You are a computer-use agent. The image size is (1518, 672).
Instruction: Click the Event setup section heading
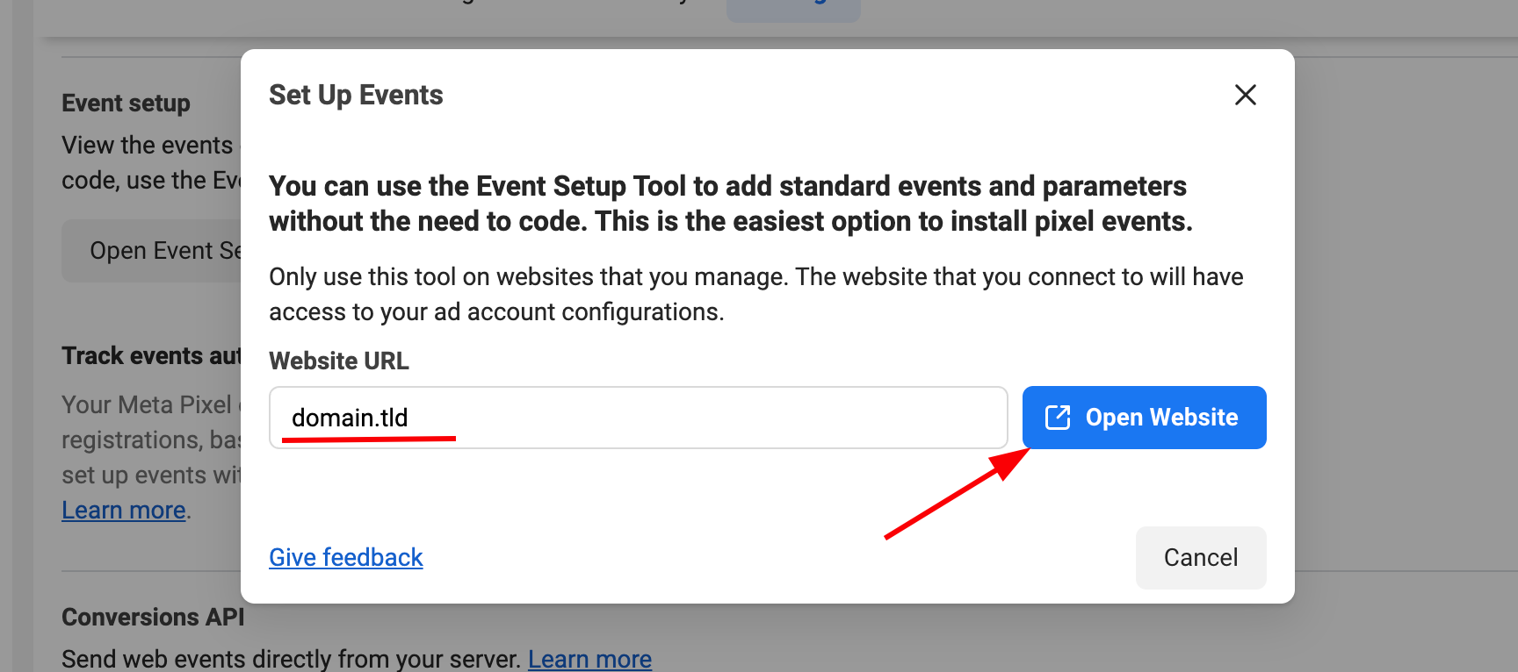[126, 104]
